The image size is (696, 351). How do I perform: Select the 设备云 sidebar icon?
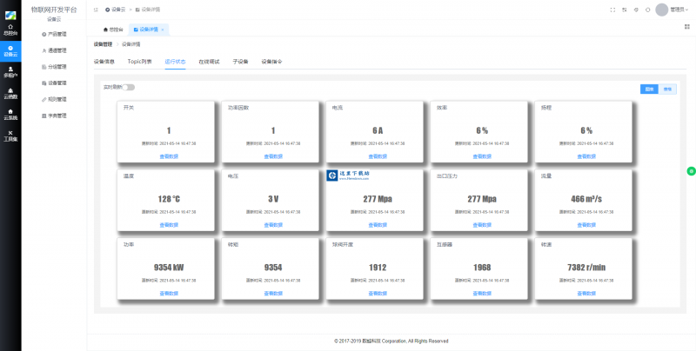[x=10, y=50]
